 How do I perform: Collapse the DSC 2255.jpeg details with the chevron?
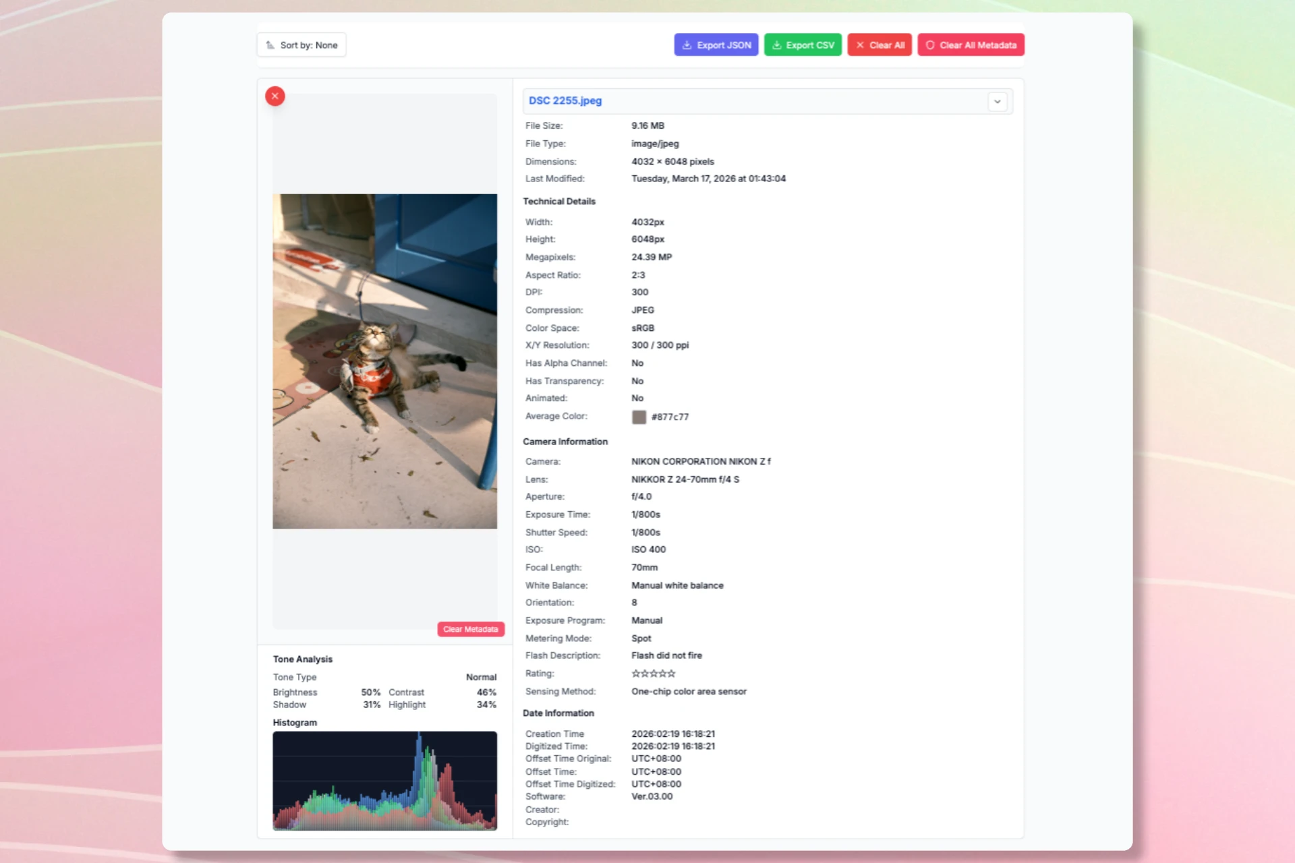click(x=998, y=101)
